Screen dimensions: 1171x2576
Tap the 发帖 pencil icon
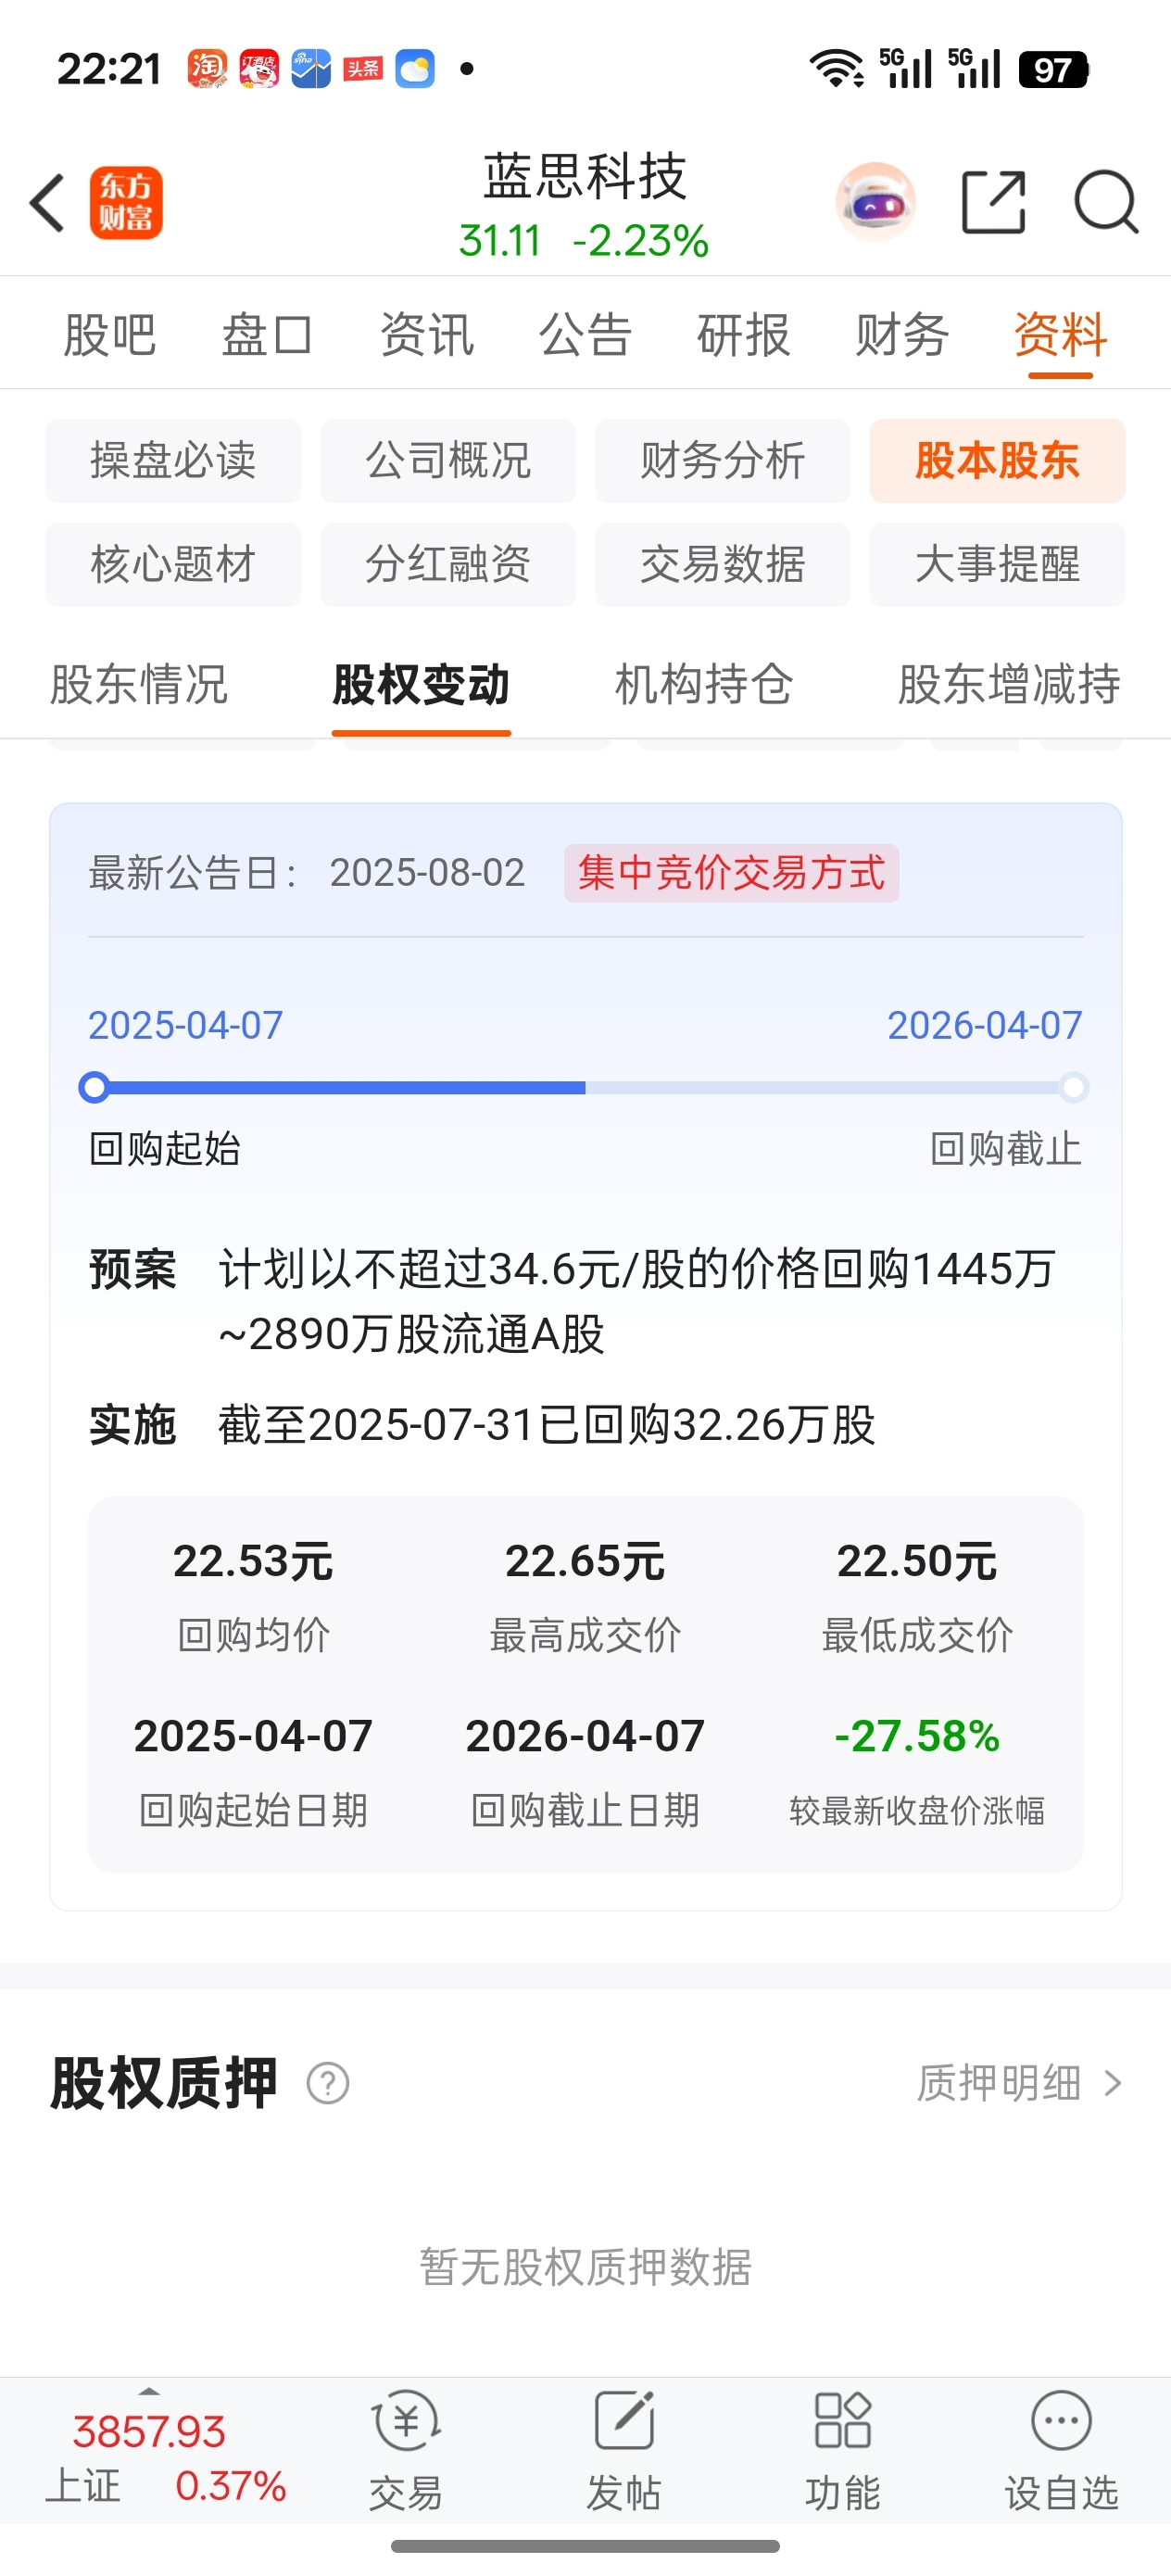(x=624, y=2420)
